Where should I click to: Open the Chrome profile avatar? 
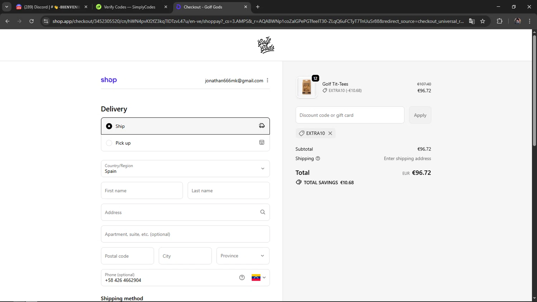pos(517,21)
